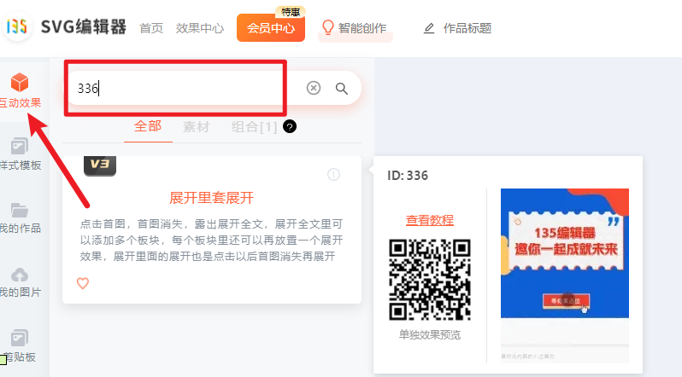Click the effect description text 点击首图
This screenshot has height=377, width=682.
(x=211, y=241)
